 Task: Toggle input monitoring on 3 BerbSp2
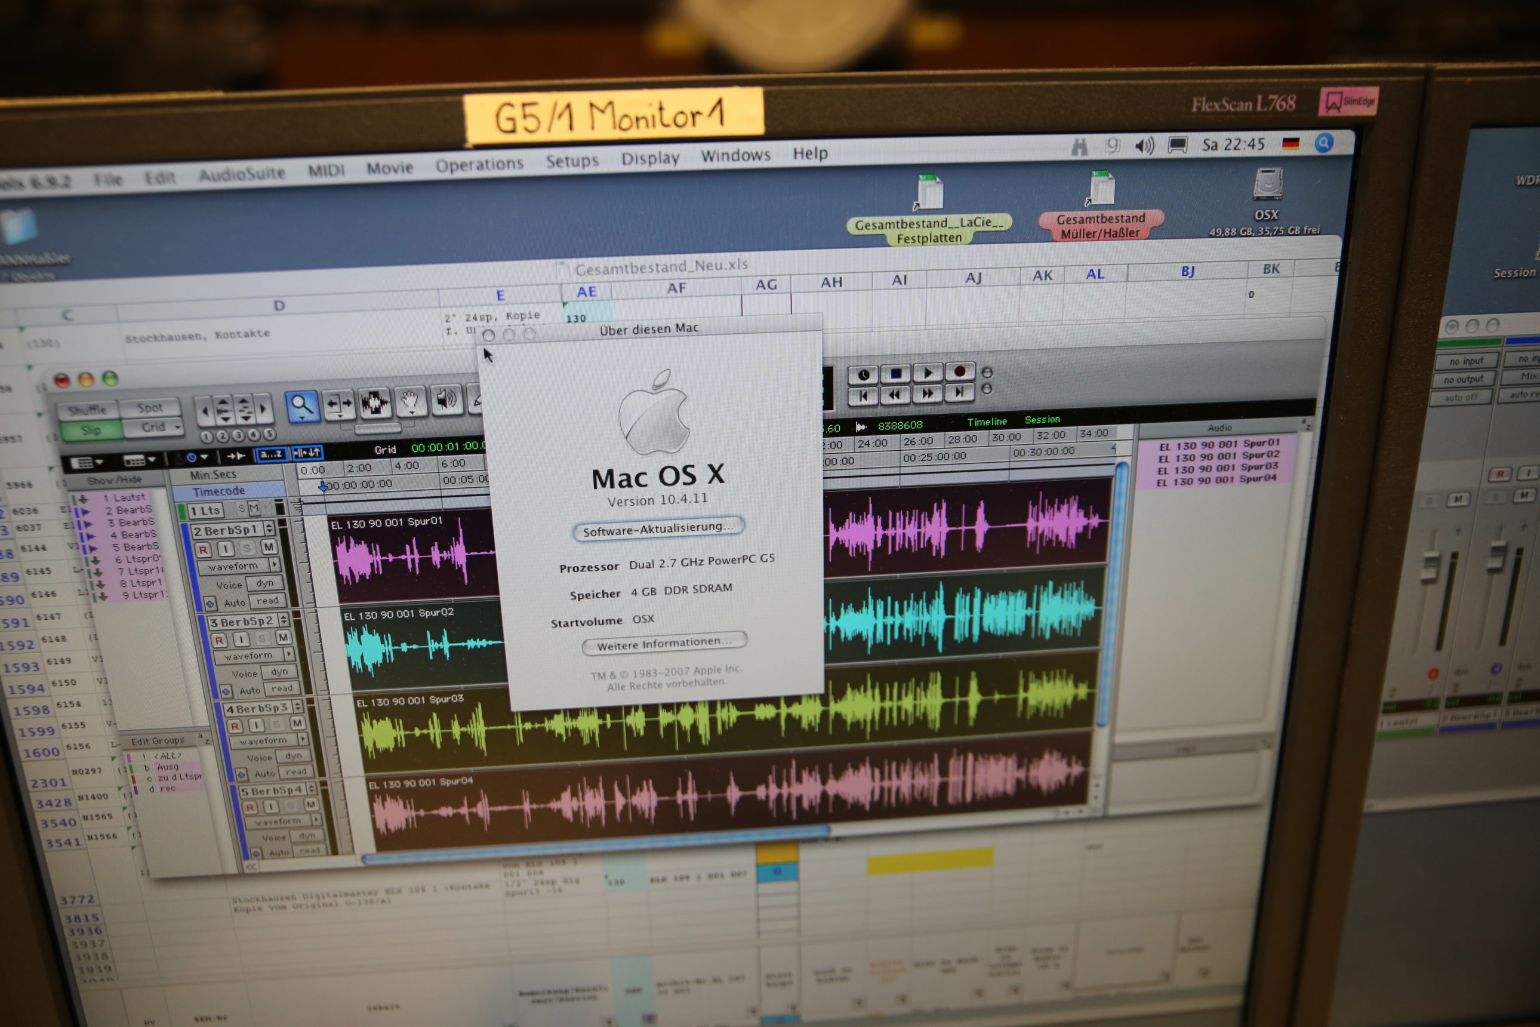pyautogui.click(x=241, y=639)
